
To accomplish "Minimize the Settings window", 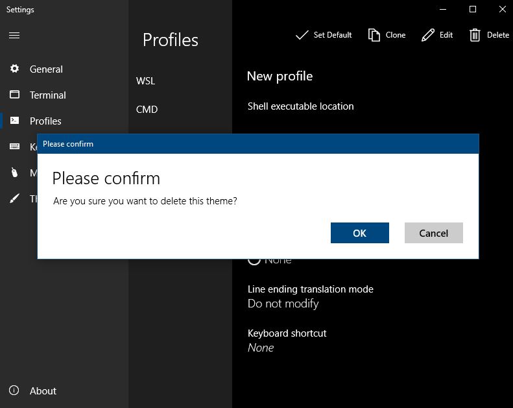I will (443, 9).
